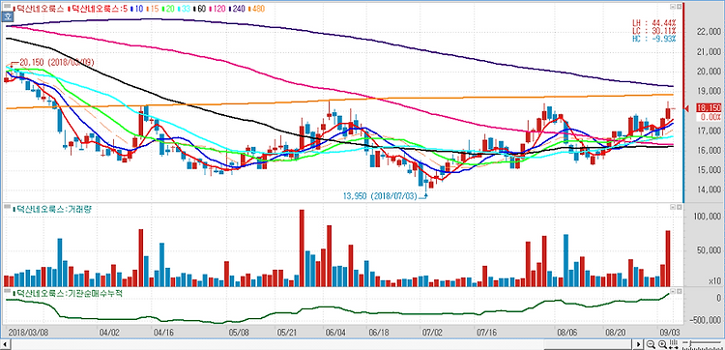Adjust the chart zoom slider handle
This screenshot has width=725, height=350.
(x=691, y=343)
